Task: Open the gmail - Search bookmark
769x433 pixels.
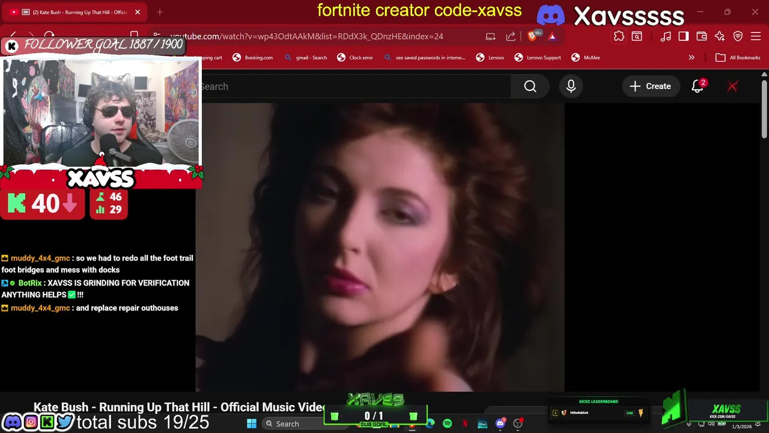Action: click(x=305, y=58)
